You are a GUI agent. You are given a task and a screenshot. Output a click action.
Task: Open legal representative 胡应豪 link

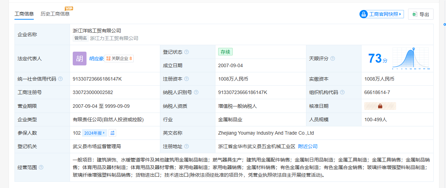(97, 59)
